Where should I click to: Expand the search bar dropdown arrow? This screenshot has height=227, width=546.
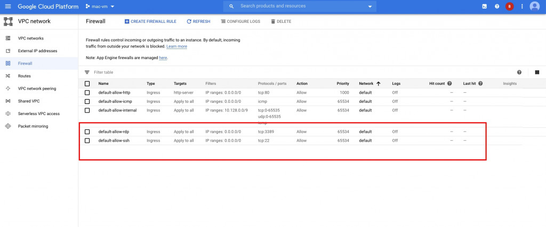[x=370, y=6]
